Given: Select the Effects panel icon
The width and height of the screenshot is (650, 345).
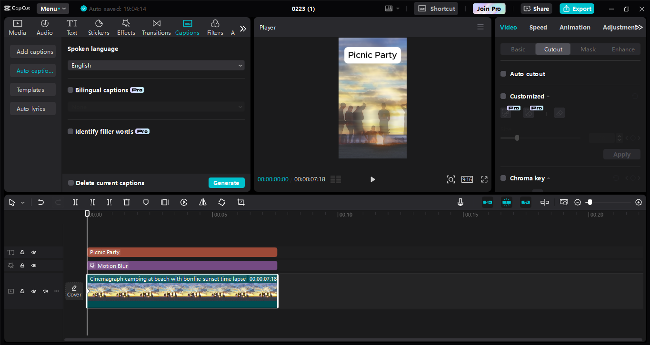Looking at the screenshot, I should 126,26.
